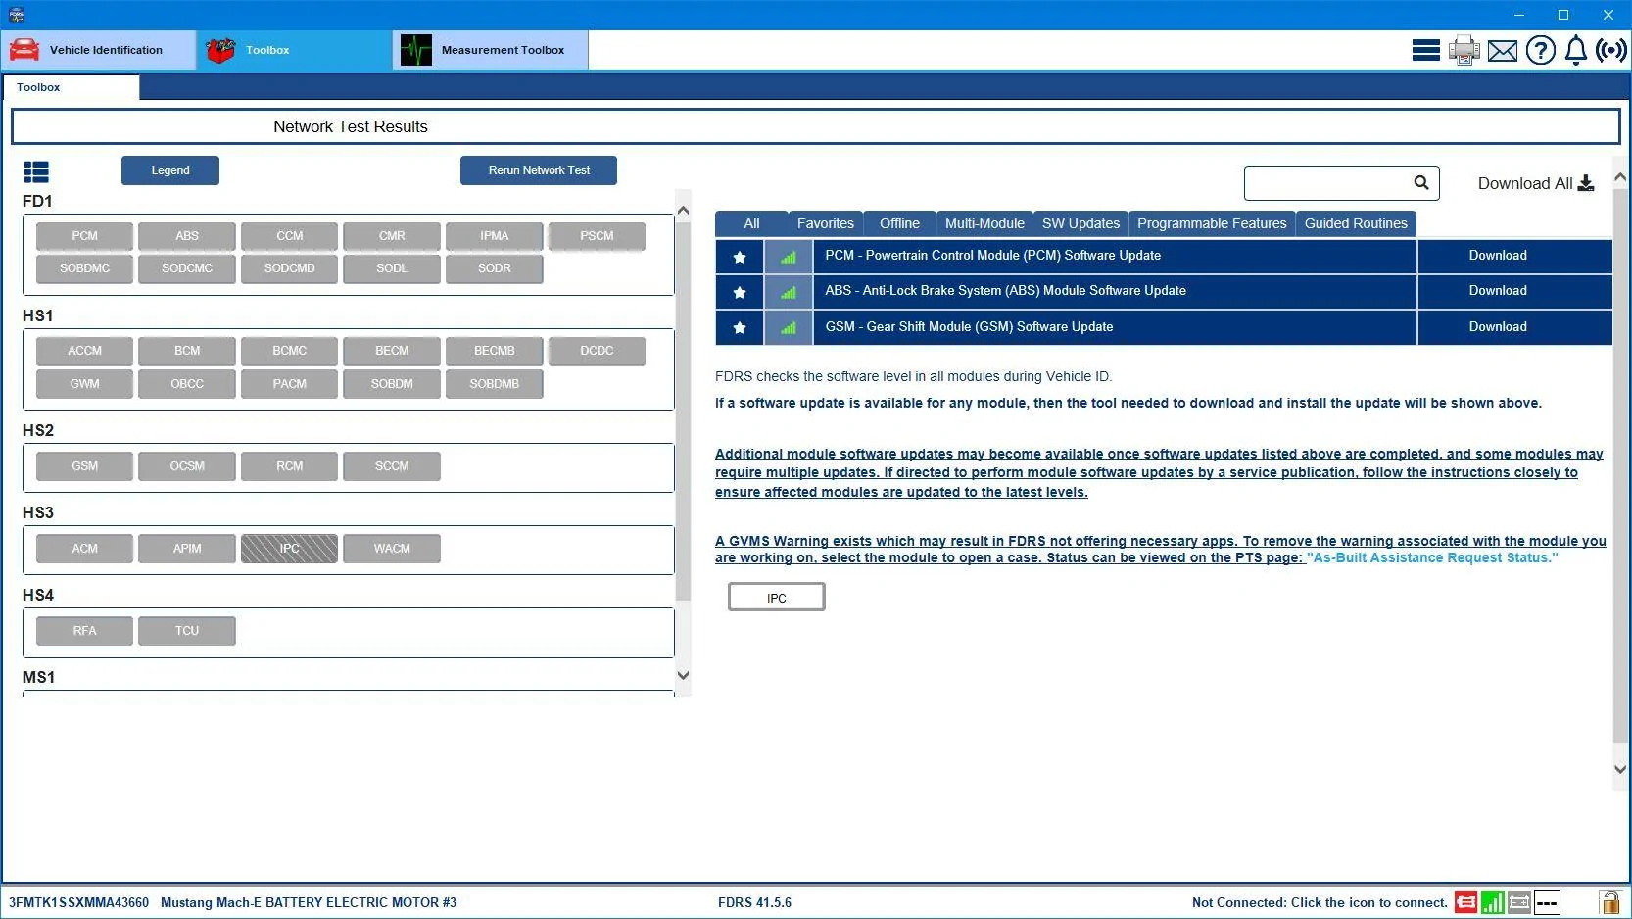Click the Not Connected status message

1320,902
